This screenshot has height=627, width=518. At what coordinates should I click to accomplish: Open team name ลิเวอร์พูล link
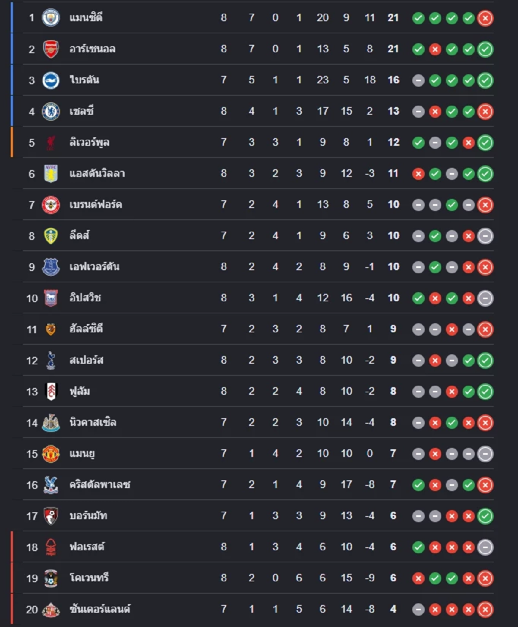(x=89, y=142)
